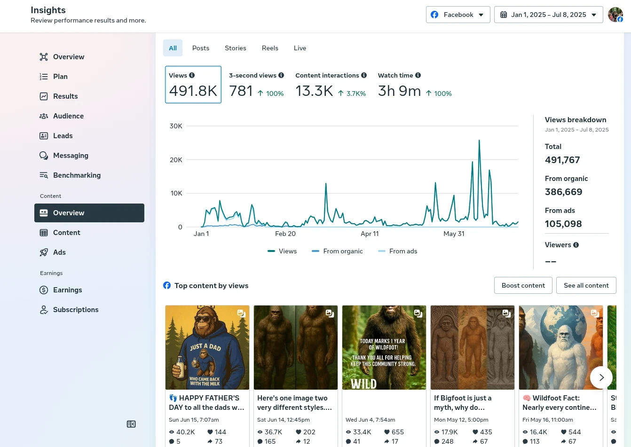The image size is (631, 447).
Task: Click the 'Sat Jun 14, 12:45pm' date
Action: point(284,420)
